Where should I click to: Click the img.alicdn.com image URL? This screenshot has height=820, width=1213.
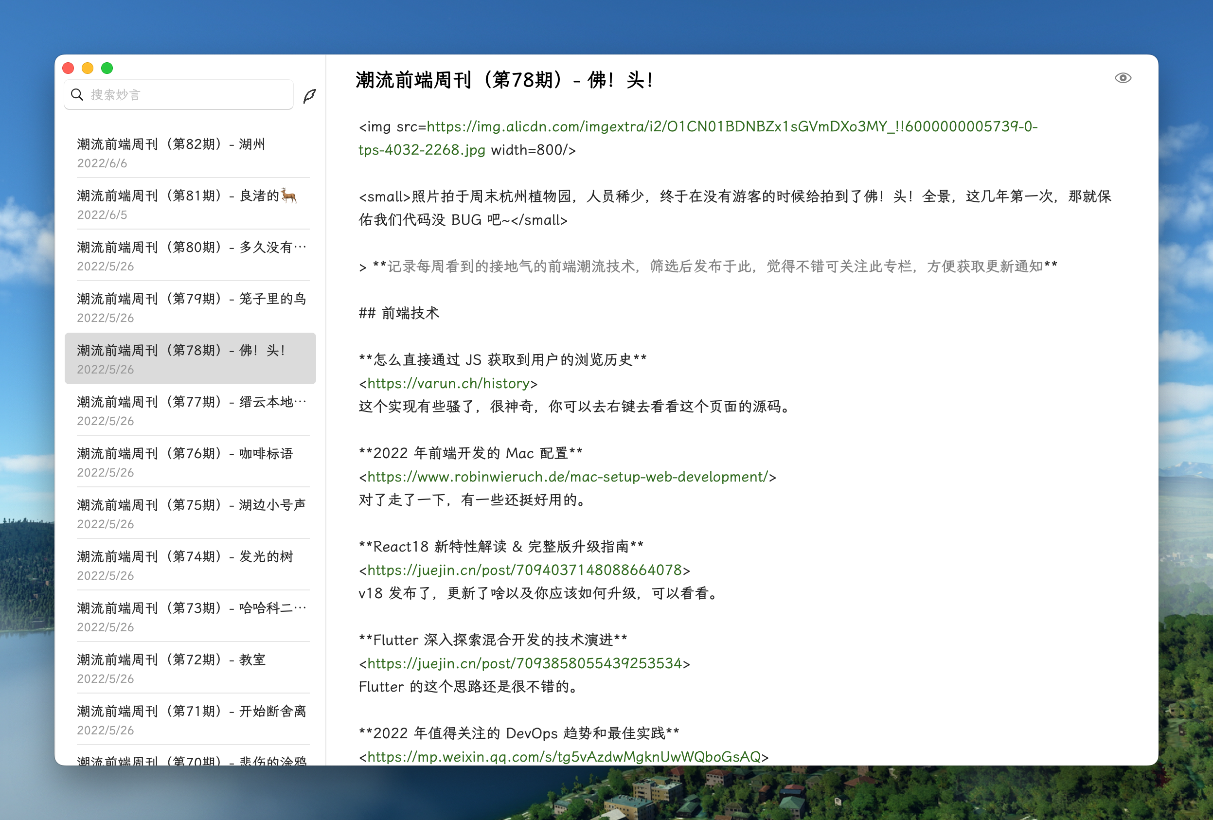pos(698,138)
